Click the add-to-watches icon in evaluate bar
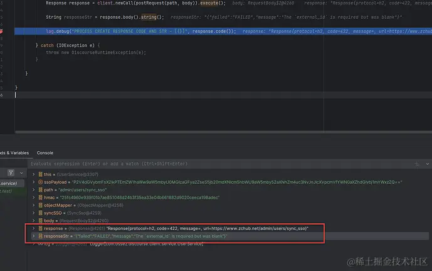Viewport: 432px width, 271px height. click(417, 164)
